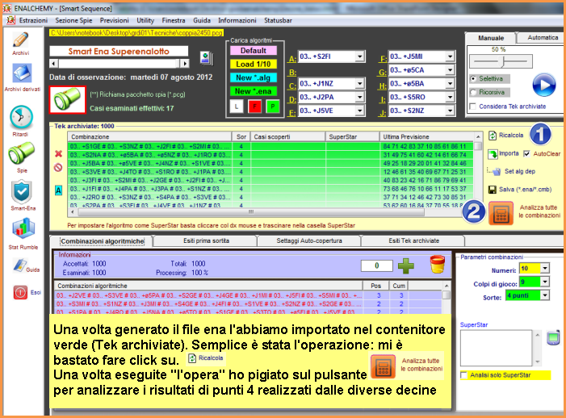
Task: Open the Utility menu
Action: [145, 20]
